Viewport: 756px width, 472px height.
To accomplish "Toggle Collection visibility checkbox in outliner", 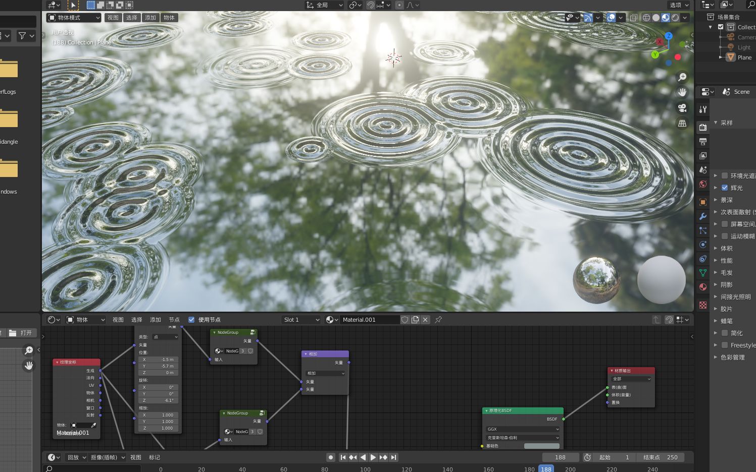I will (x=721, y=27).
